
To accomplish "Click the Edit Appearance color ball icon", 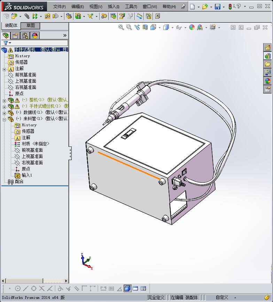I will [192, 27].
